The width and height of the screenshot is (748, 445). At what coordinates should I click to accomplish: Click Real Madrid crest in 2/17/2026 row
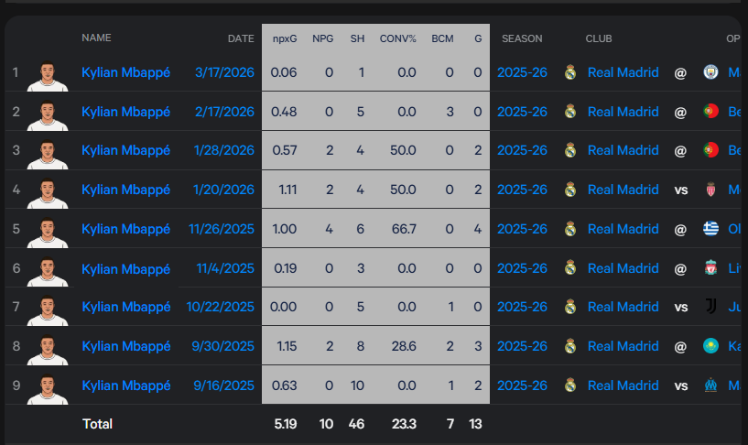click(570, 112)
